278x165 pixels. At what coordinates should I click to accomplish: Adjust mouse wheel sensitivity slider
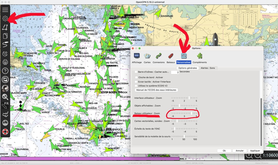click(184, 136)
